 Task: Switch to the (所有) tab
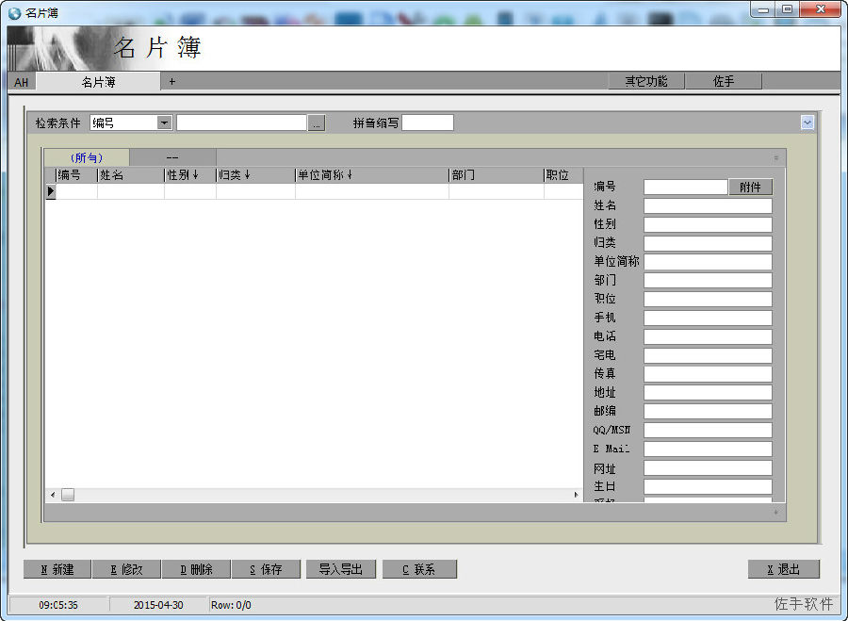[87, 158]
